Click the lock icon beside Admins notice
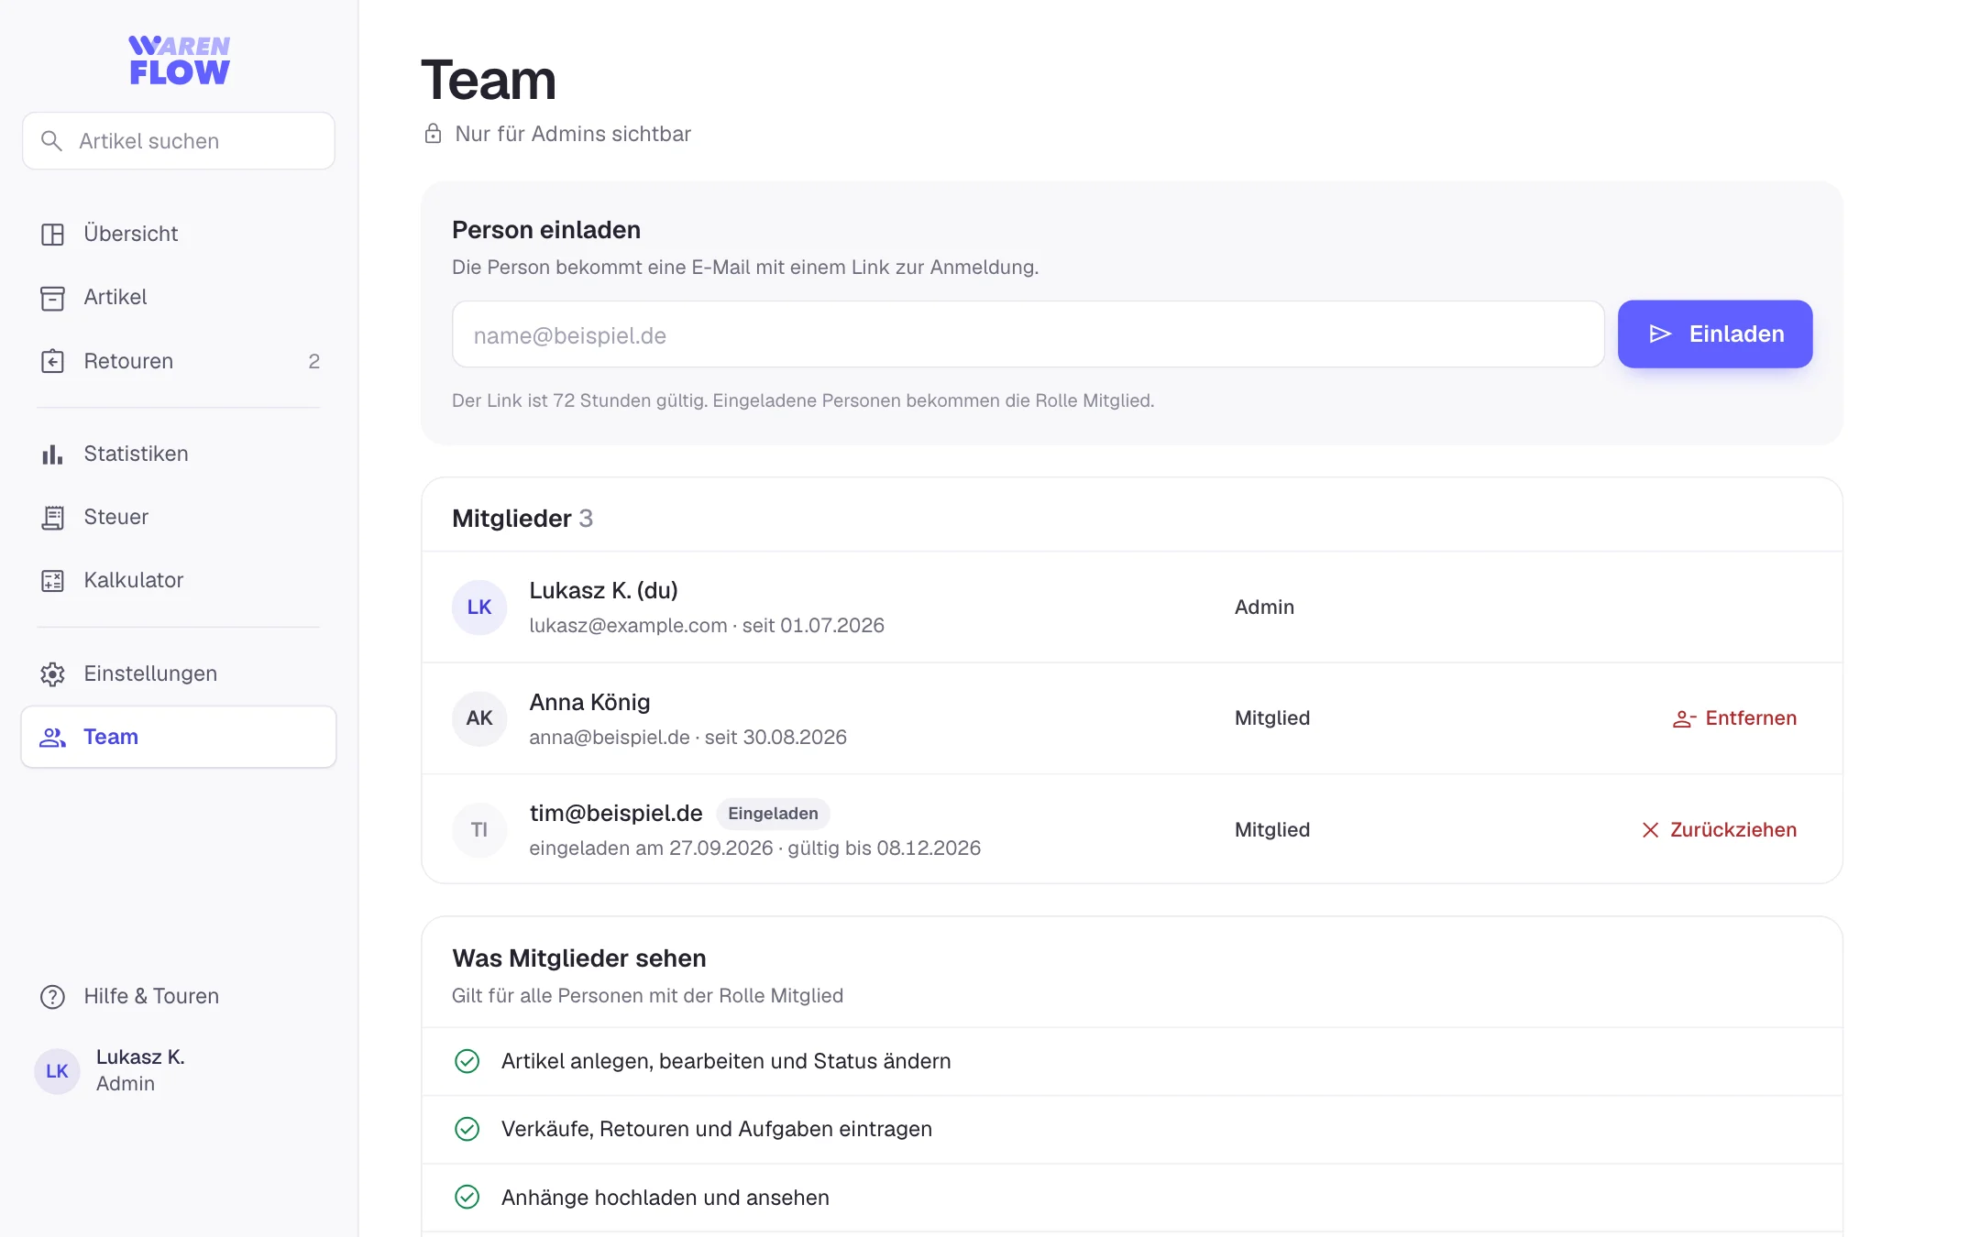 tap(434, 134)
